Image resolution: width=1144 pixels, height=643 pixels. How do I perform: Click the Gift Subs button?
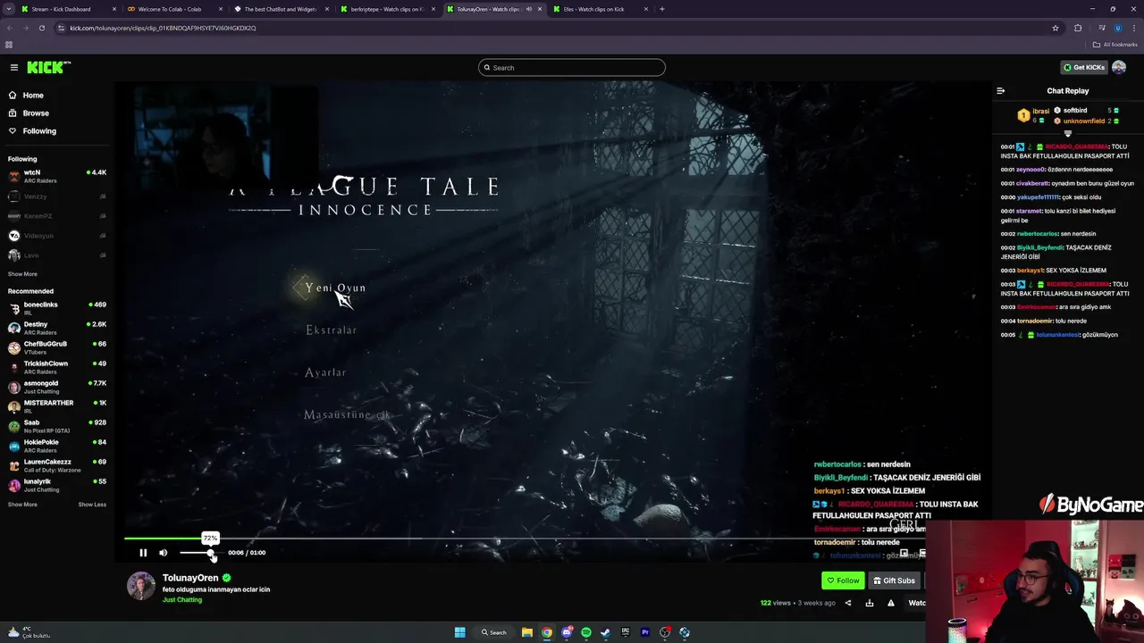click(894, 580)
